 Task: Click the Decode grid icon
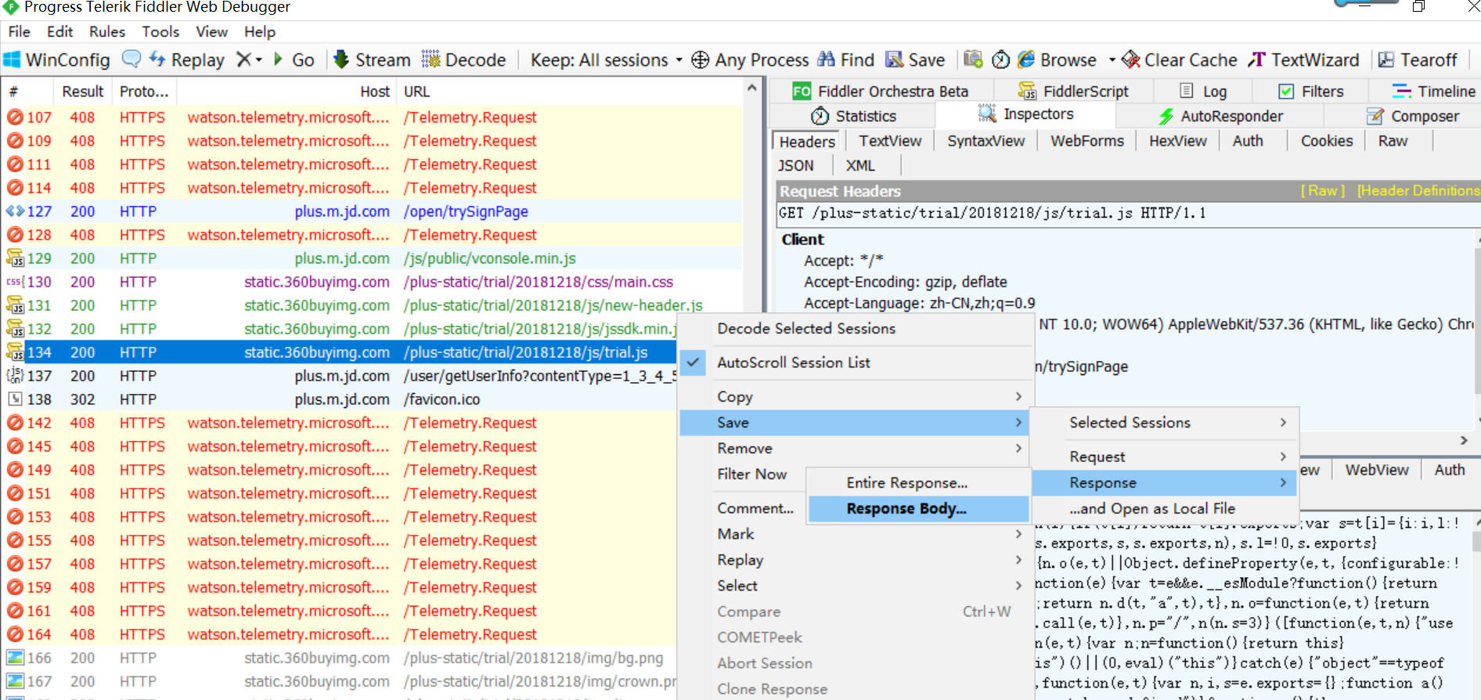point(431,60)
